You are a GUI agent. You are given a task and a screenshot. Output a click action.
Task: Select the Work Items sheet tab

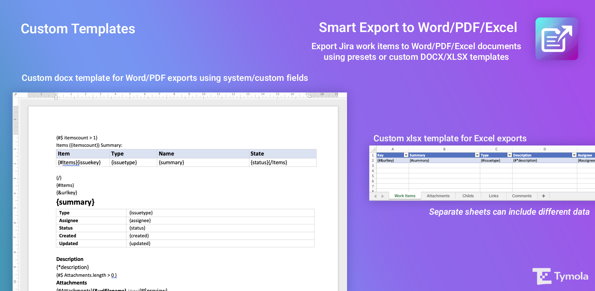(405, 196)
